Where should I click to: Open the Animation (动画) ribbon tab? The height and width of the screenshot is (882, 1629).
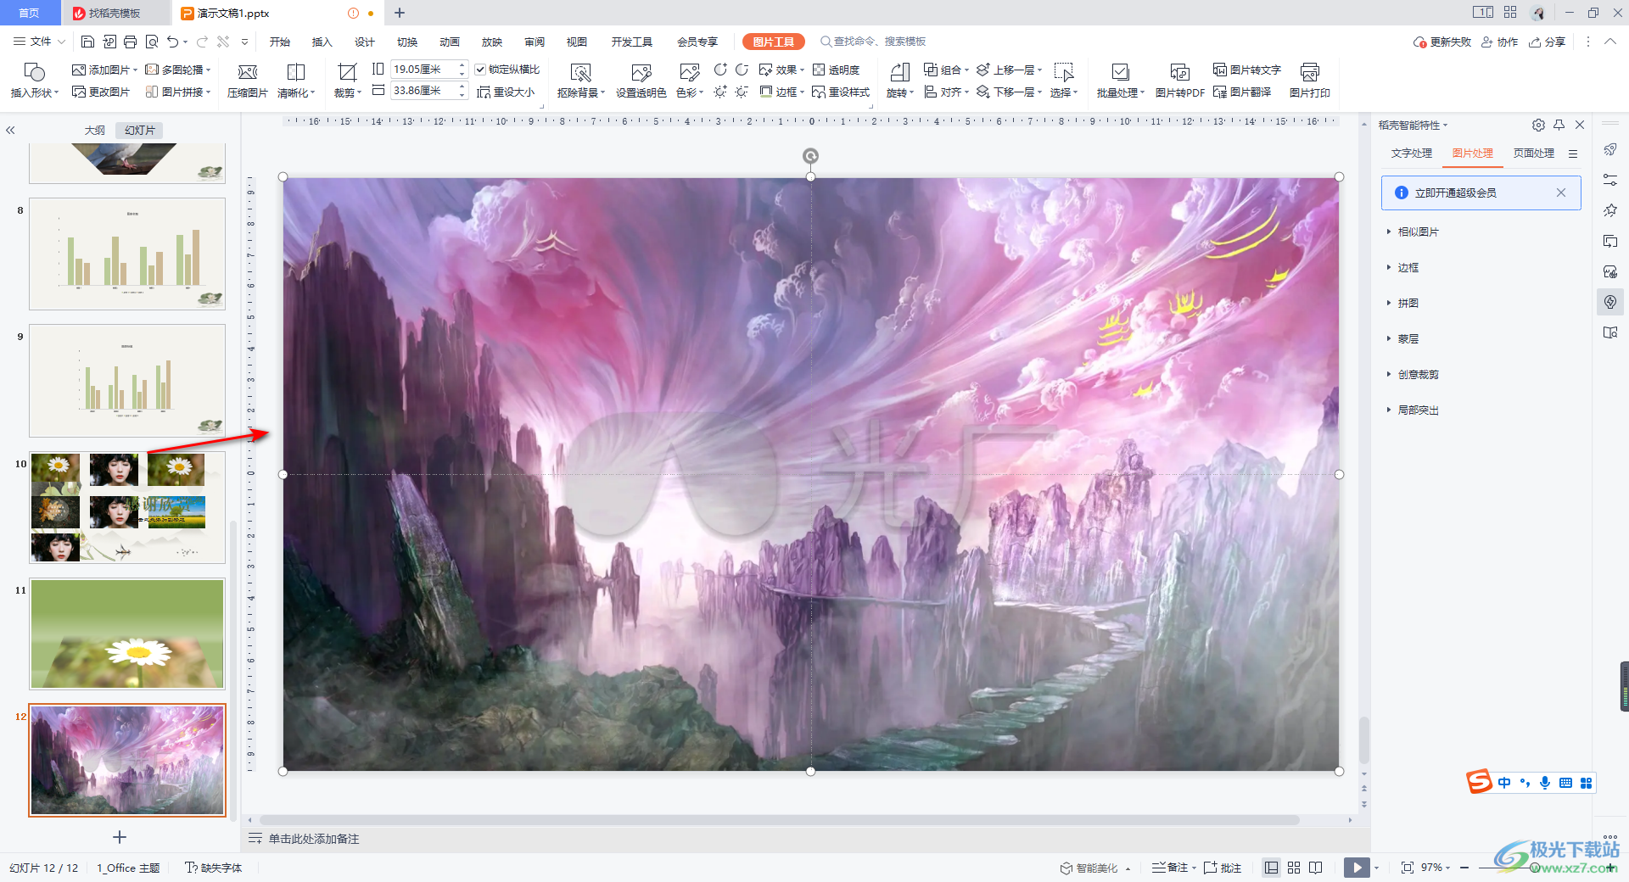pyautogui.click(x=450, y=42)
